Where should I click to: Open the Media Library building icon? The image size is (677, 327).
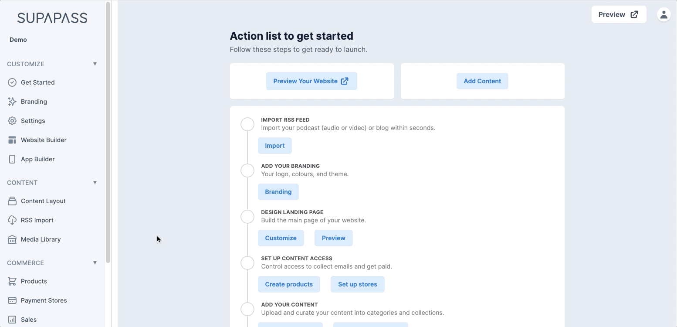point(12,239)
